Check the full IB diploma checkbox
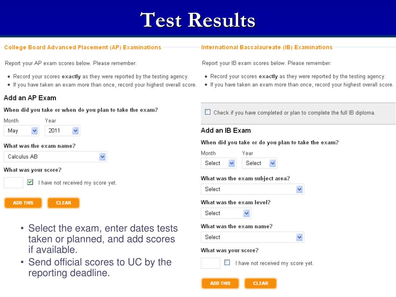Viewport: 396px width, 297px height. tap(208, 112)
